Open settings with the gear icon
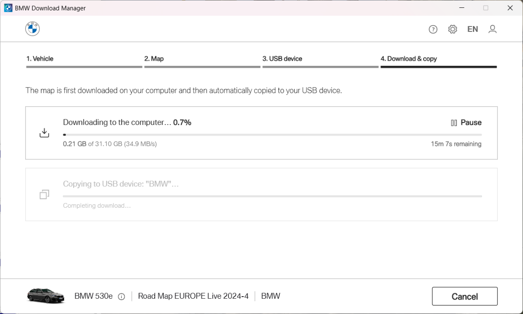Viewport: 523px width, 314px height. coord(452,29)
